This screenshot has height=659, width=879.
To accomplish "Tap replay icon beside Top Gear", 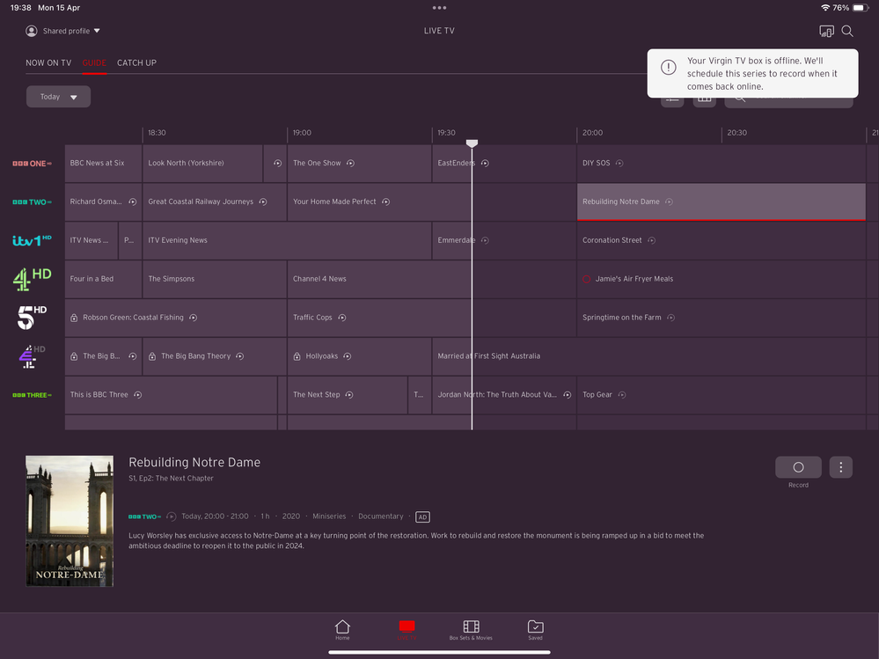I will click(622, 395).
